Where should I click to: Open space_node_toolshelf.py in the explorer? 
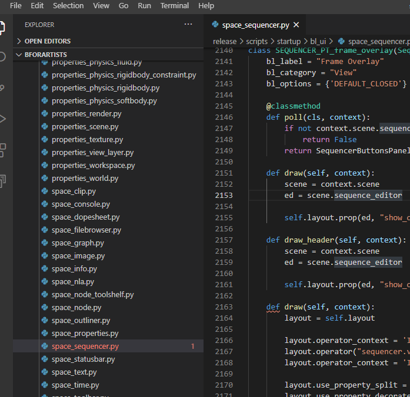point(92,294)
